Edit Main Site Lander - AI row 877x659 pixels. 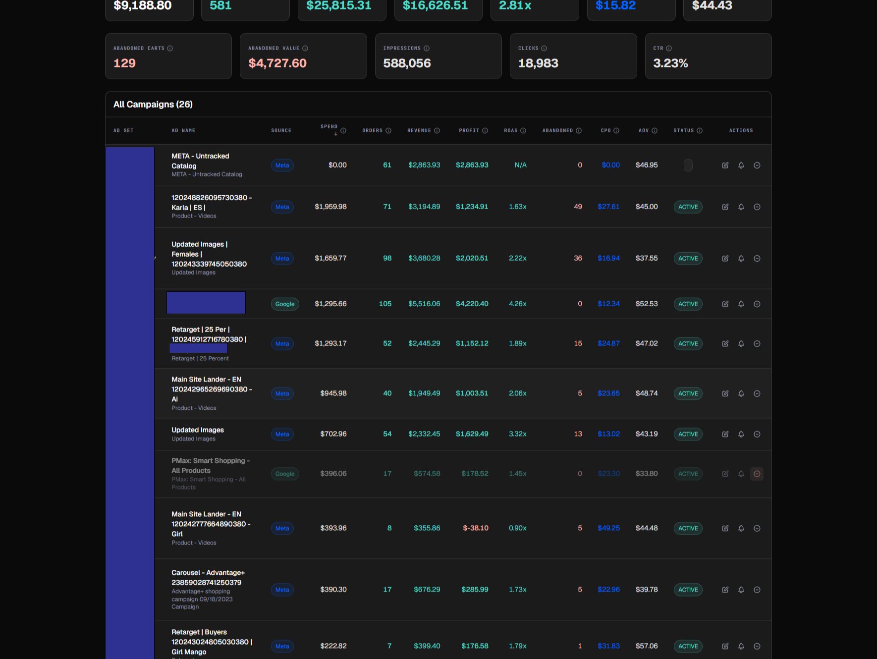tap(725, 394)
